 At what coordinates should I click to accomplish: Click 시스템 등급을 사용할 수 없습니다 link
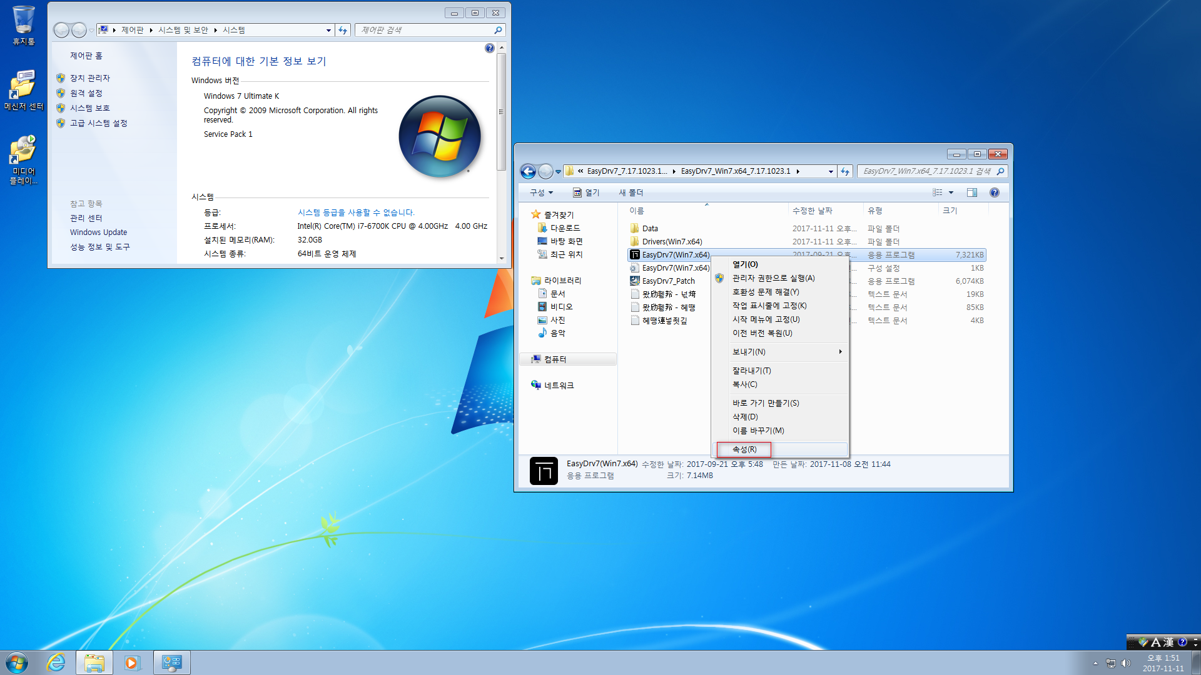point(356,212)
